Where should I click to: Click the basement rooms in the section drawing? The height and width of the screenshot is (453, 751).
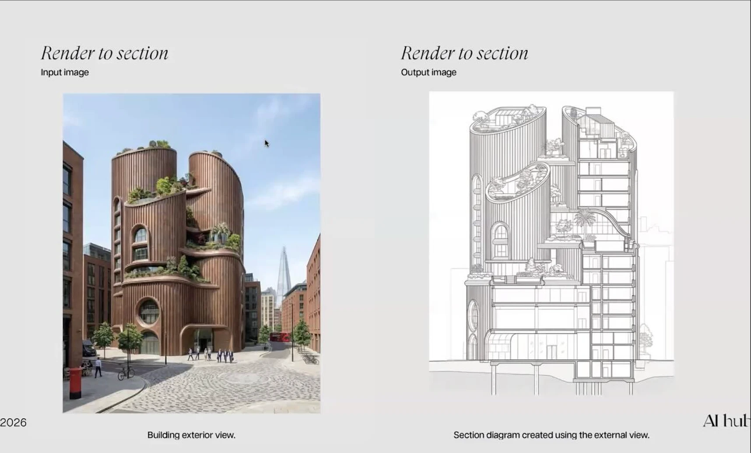(603, 370)
